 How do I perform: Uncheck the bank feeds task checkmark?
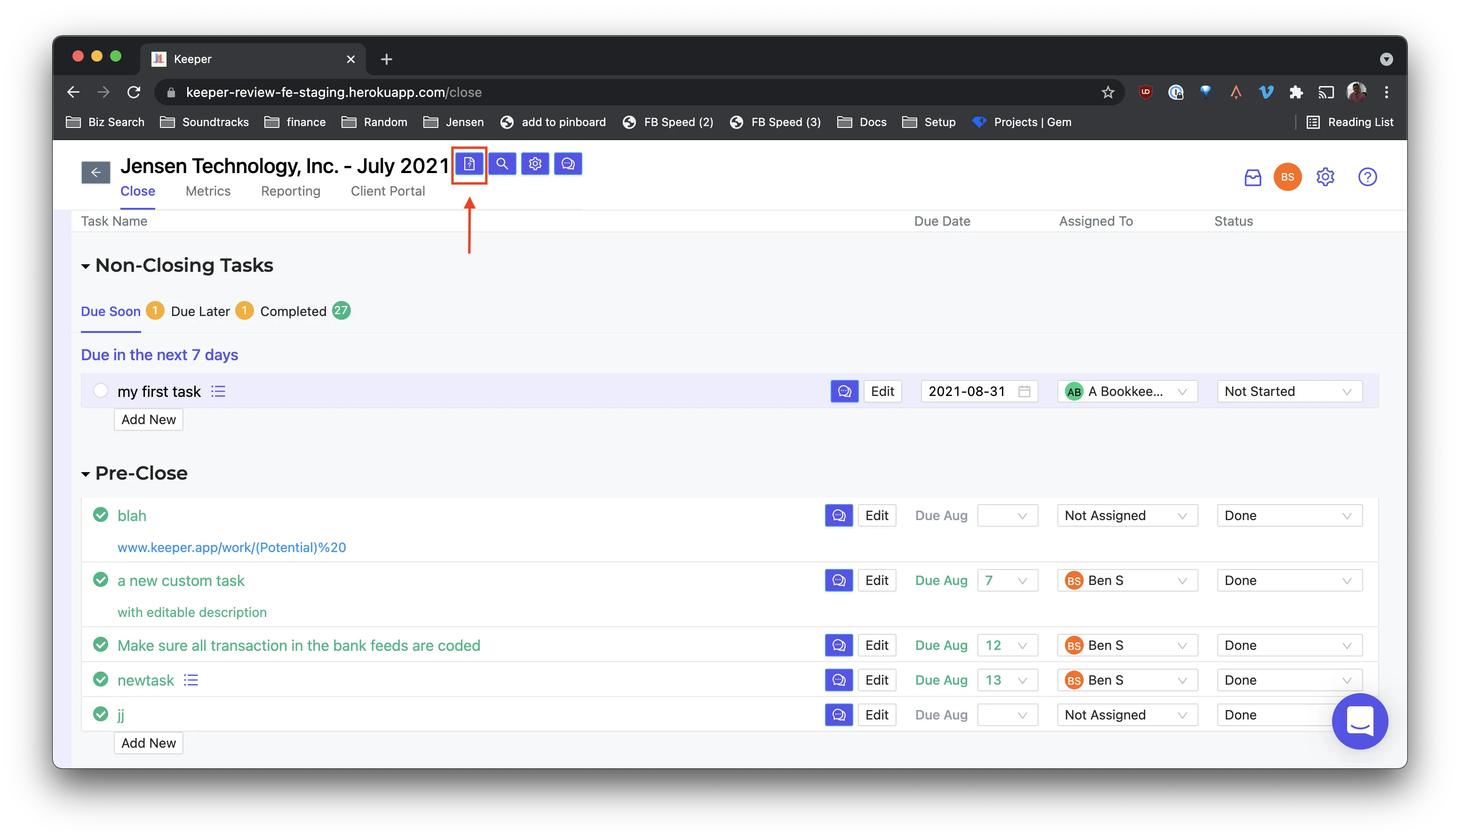pos(101,645)
